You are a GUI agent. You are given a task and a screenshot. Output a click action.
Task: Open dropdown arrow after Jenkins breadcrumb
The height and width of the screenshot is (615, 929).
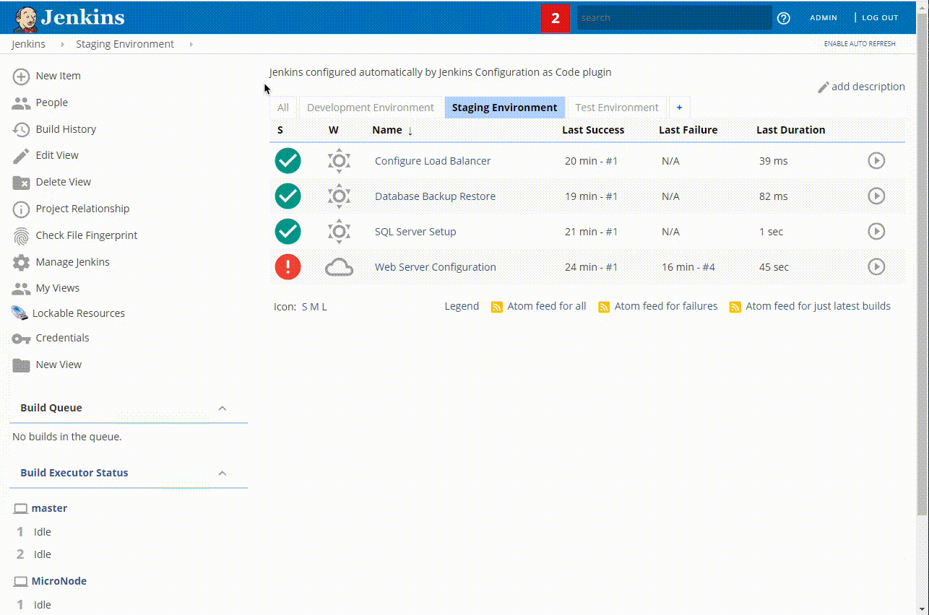[63, 44]
